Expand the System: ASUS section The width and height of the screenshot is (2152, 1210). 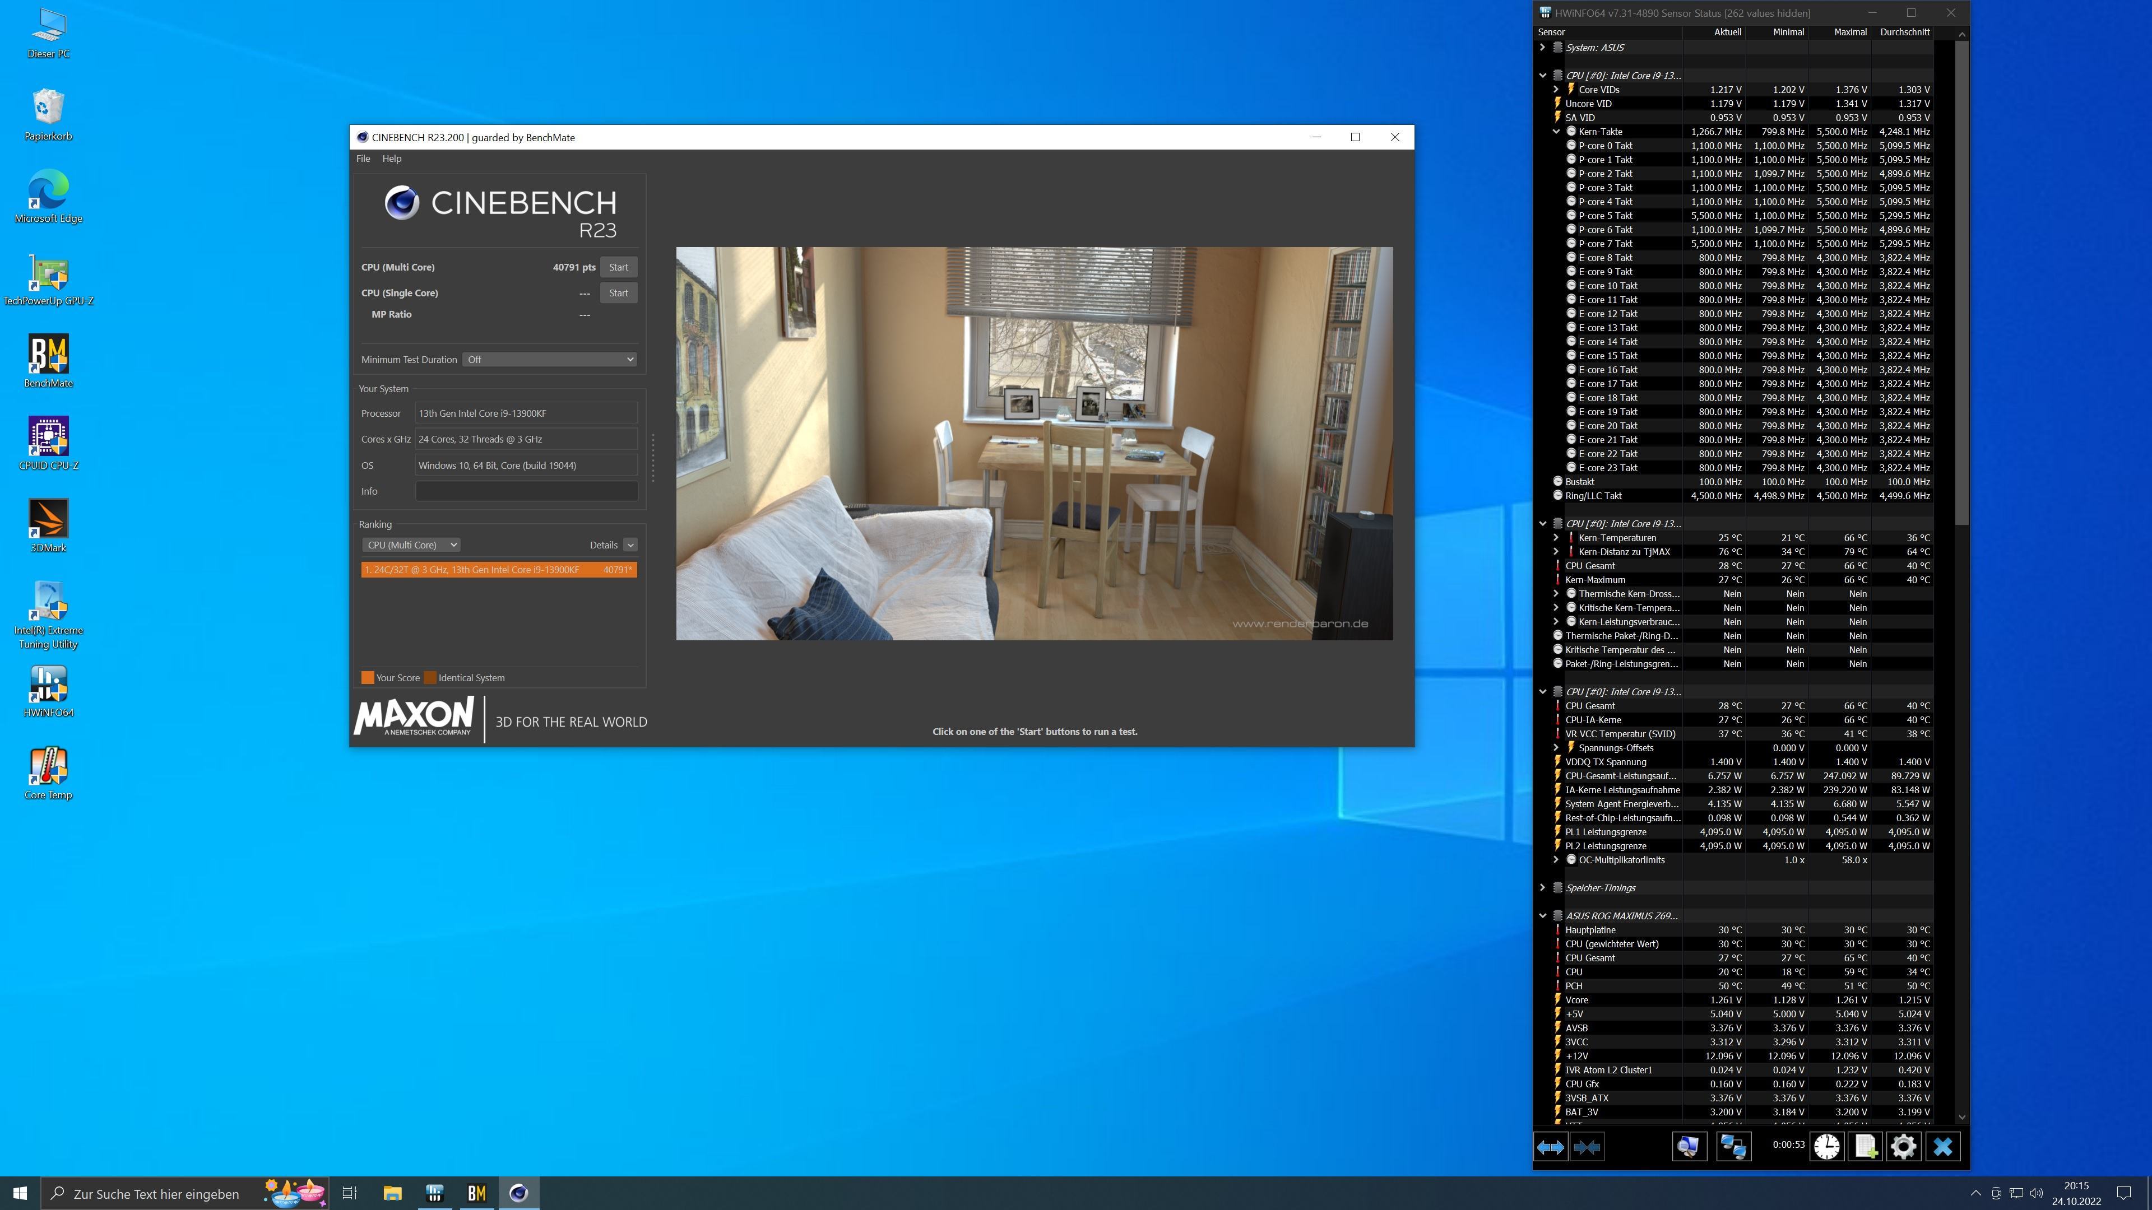click(x=1543, y=48)
